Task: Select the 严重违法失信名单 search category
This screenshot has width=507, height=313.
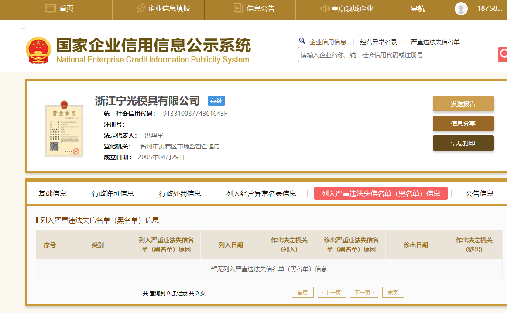Action: (435, 42)
